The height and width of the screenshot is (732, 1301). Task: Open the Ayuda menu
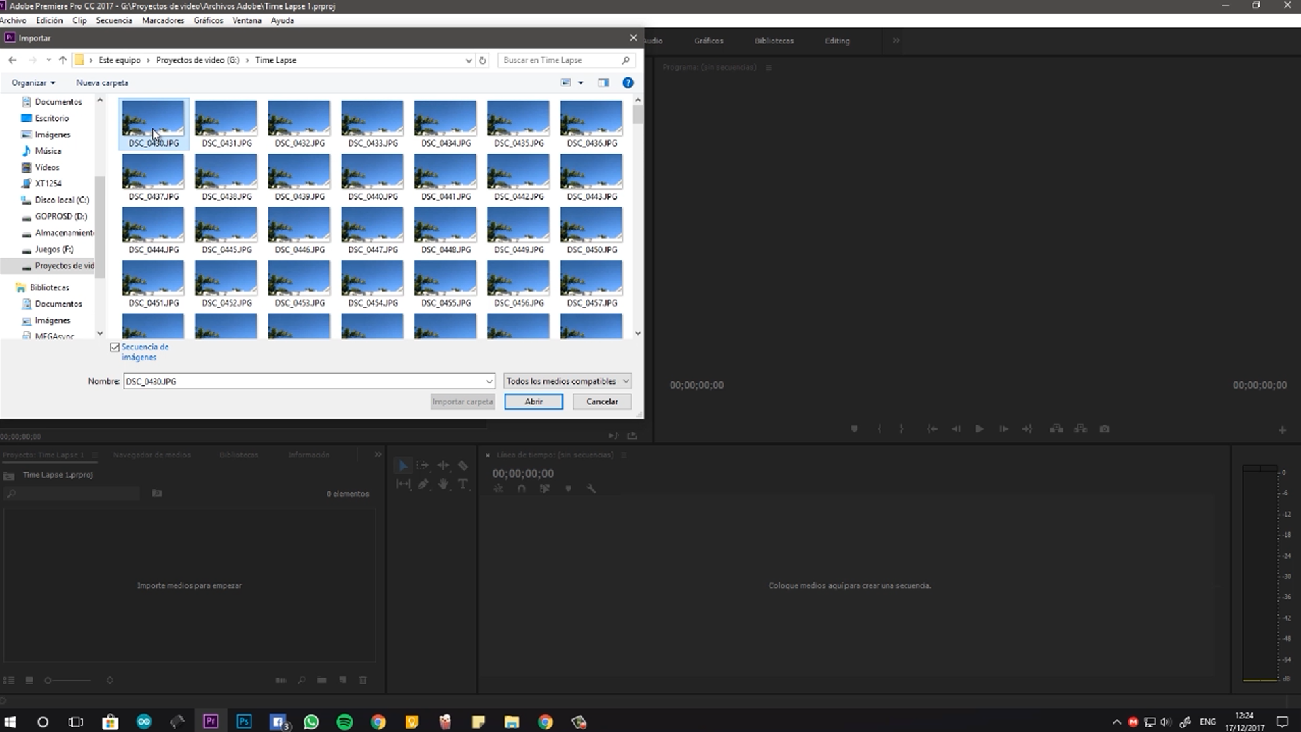click(283, 20)
